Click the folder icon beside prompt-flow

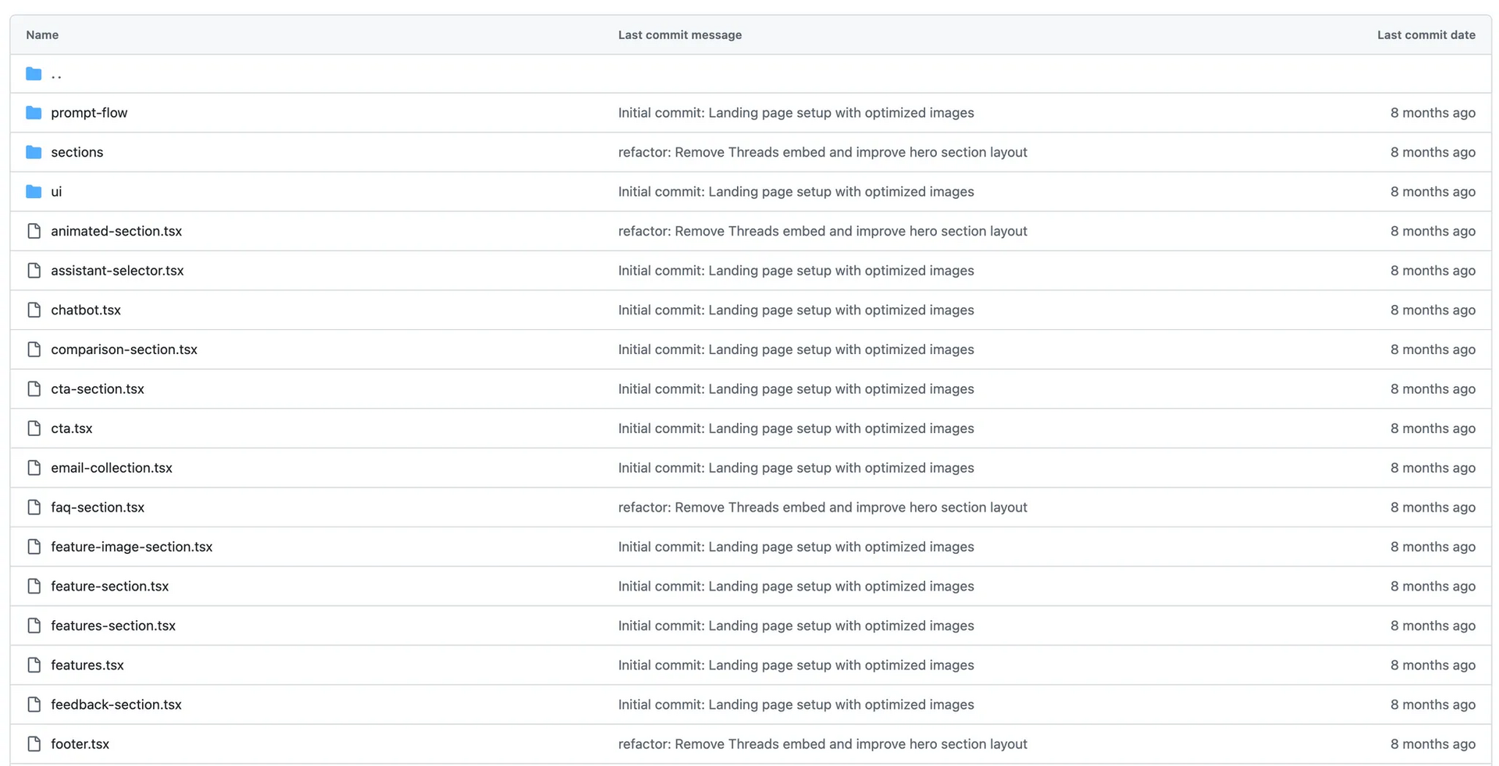(34, 113)
